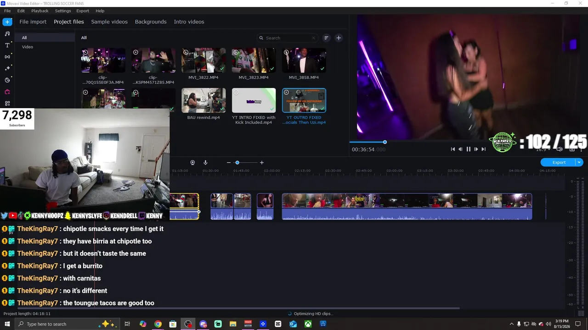
Task: Select YT INTRO FIXED clip thumbnail
Action: tap(254, 100)
